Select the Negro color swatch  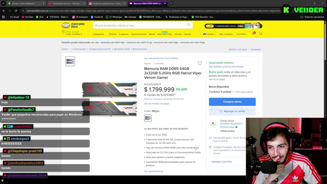click(148, 118)
